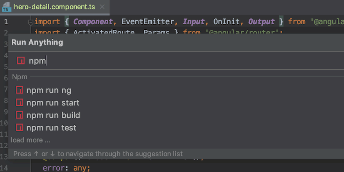344x172 pixels.
Task: Click the error: any; code on line 14
Action: [x=66, y=168]
